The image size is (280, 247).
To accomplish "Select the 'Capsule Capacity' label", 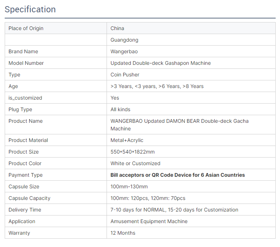I will point(30,198).
